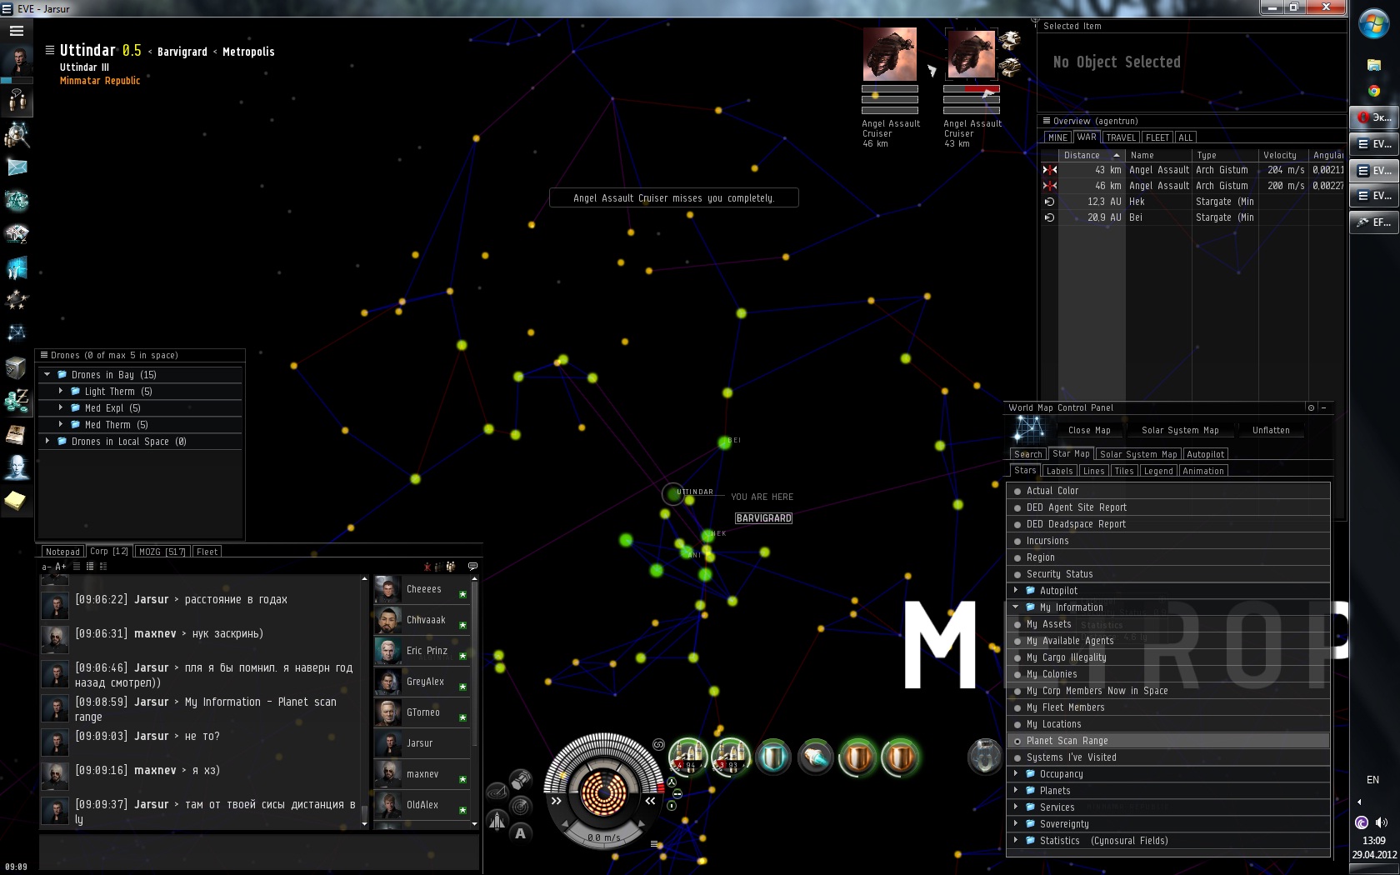Select My Available Agents option

[x=1168, y=641]
